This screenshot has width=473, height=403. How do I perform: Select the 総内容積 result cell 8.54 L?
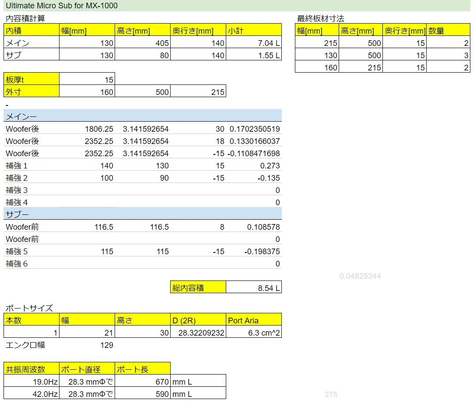click(254, 287)
